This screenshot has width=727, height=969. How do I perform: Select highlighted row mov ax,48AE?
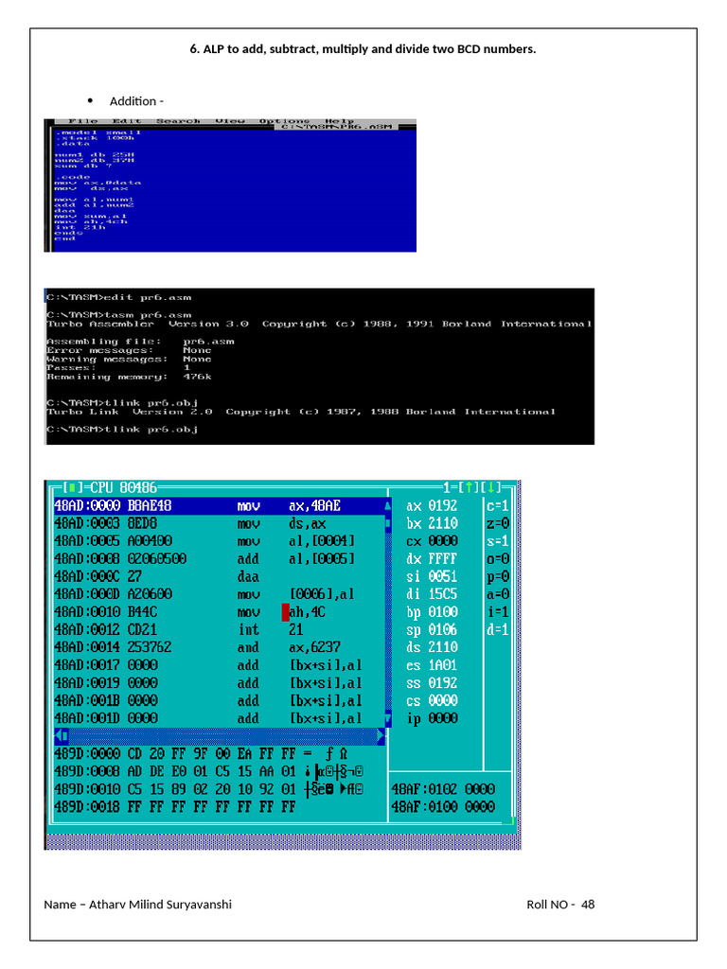point(220,506)
